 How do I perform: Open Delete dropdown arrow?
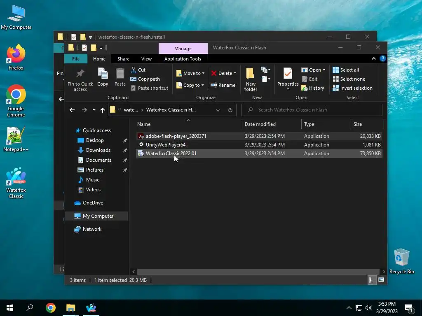point(235,73)
